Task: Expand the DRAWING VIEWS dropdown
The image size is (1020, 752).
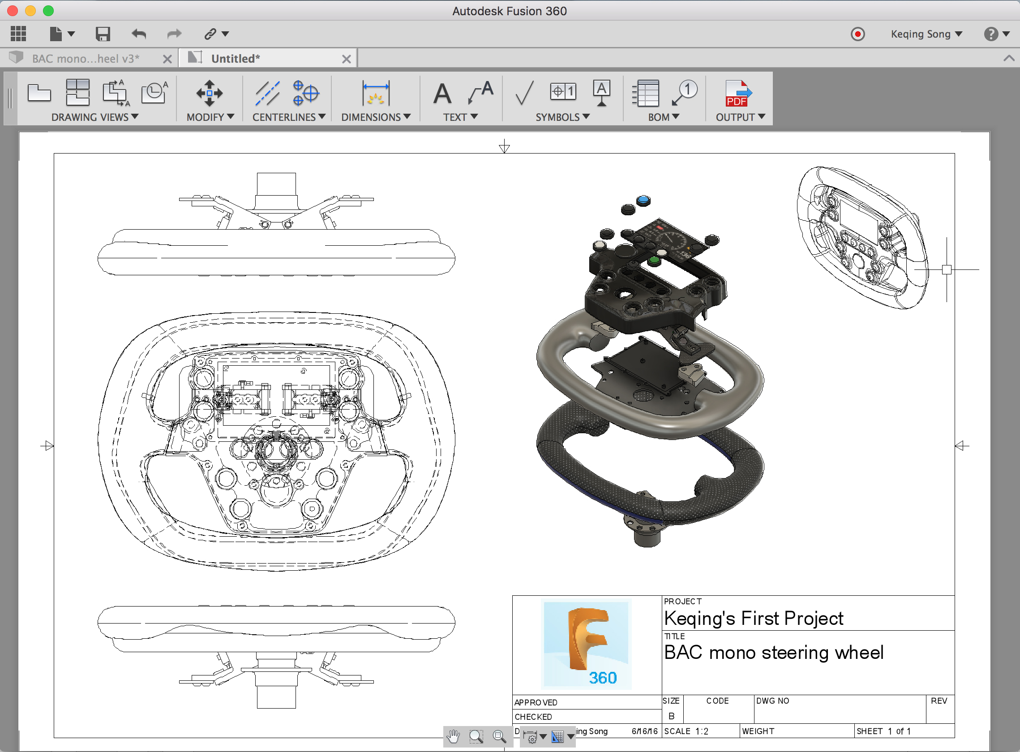Action: coord(95,117)
